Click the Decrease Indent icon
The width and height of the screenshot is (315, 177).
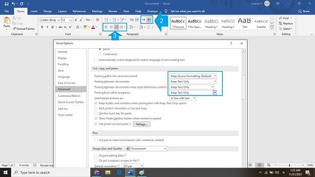pos(131,20)
